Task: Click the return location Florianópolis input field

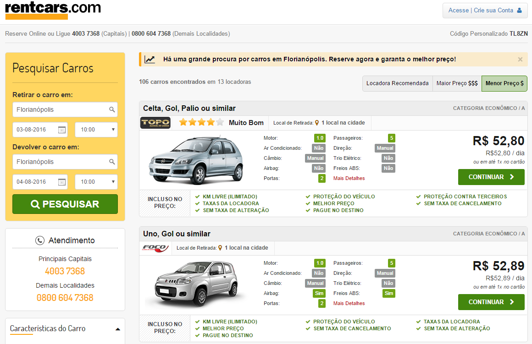Action: [x=65, y=162]
